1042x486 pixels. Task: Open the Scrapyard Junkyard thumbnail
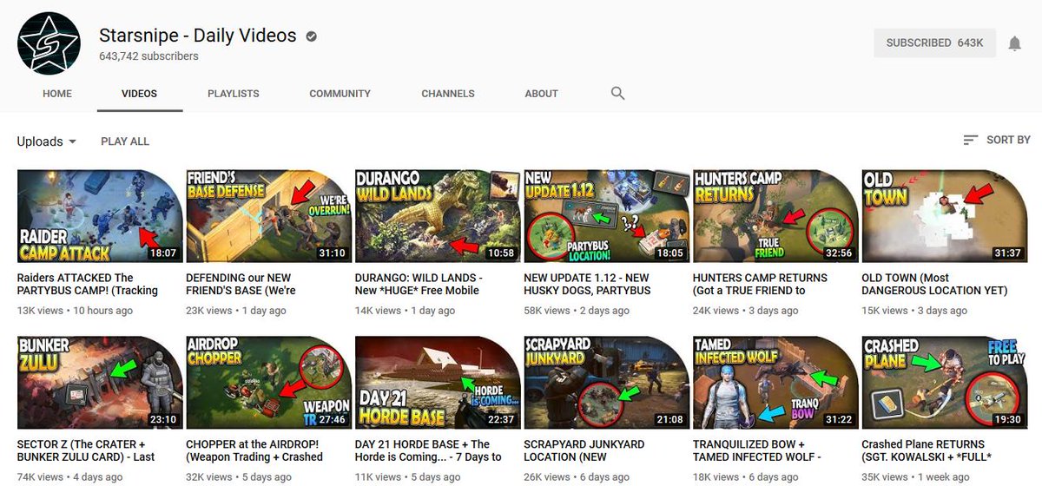click(606, 384)
